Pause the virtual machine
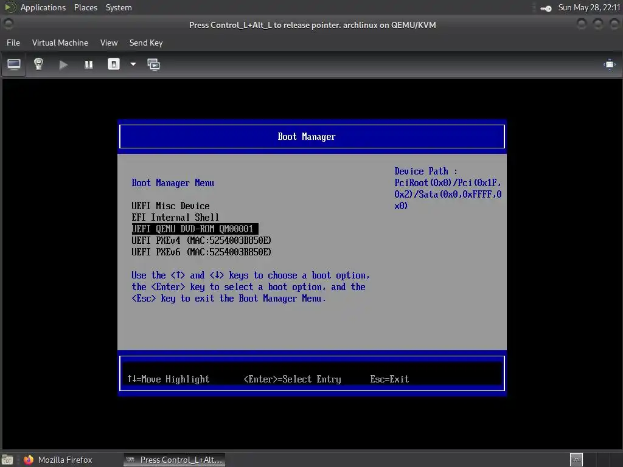This screenshot has width=623, height=467. pos(89,64)
